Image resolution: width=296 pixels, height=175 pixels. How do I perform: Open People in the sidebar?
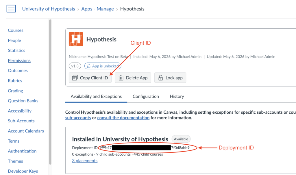[x=14, y=40]
